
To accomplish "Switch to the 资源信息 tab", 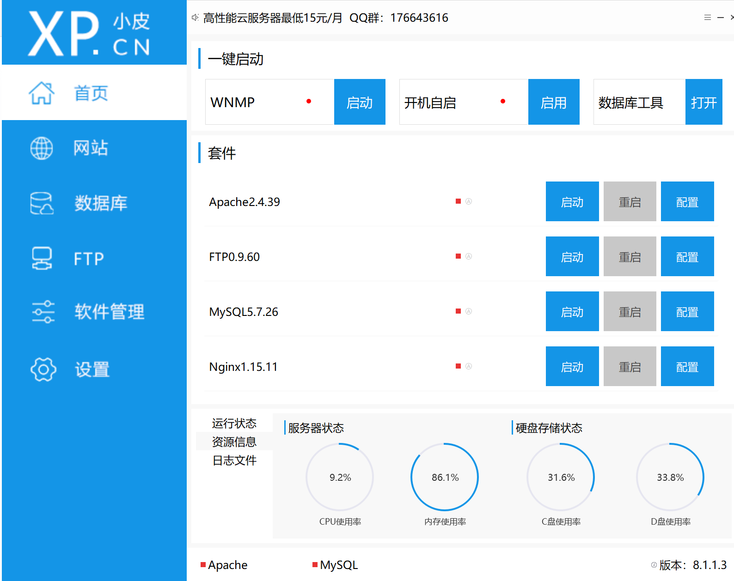I will click(234, 442).
